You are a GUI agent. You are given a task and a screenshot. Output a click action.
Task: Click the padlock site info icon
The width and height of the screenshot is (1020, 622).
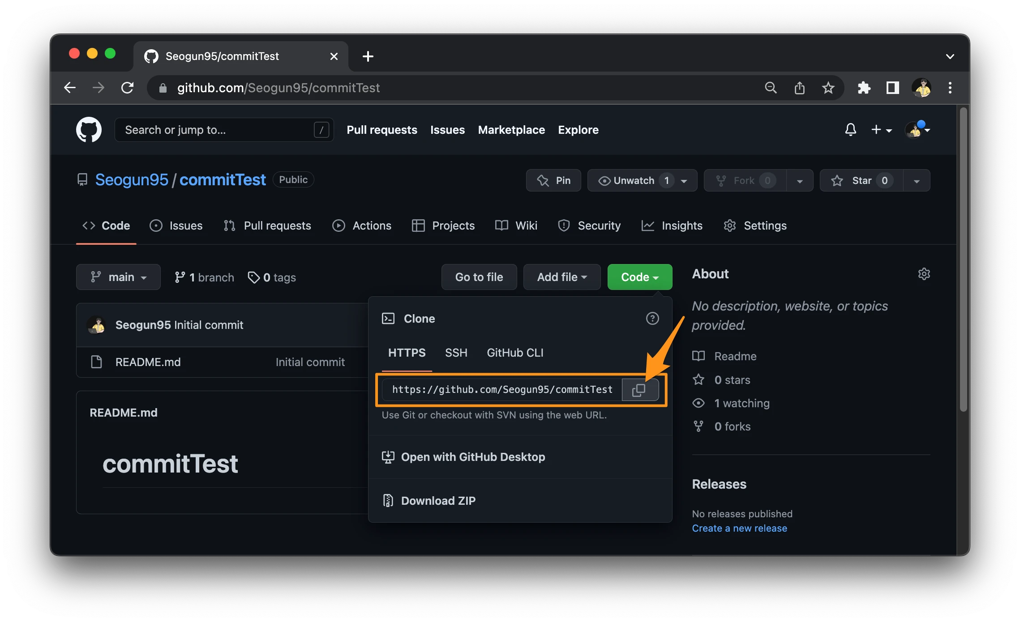(x=163, y=88)
